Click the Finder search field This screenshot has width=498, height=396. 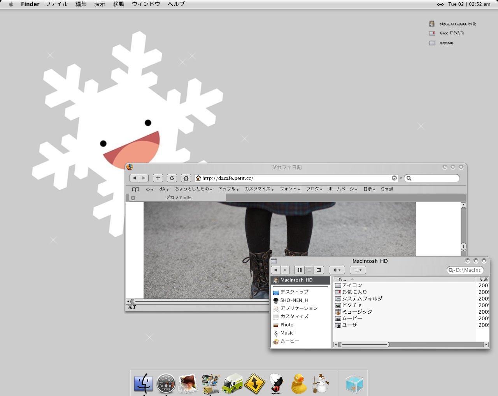click(x=465, y=270)
